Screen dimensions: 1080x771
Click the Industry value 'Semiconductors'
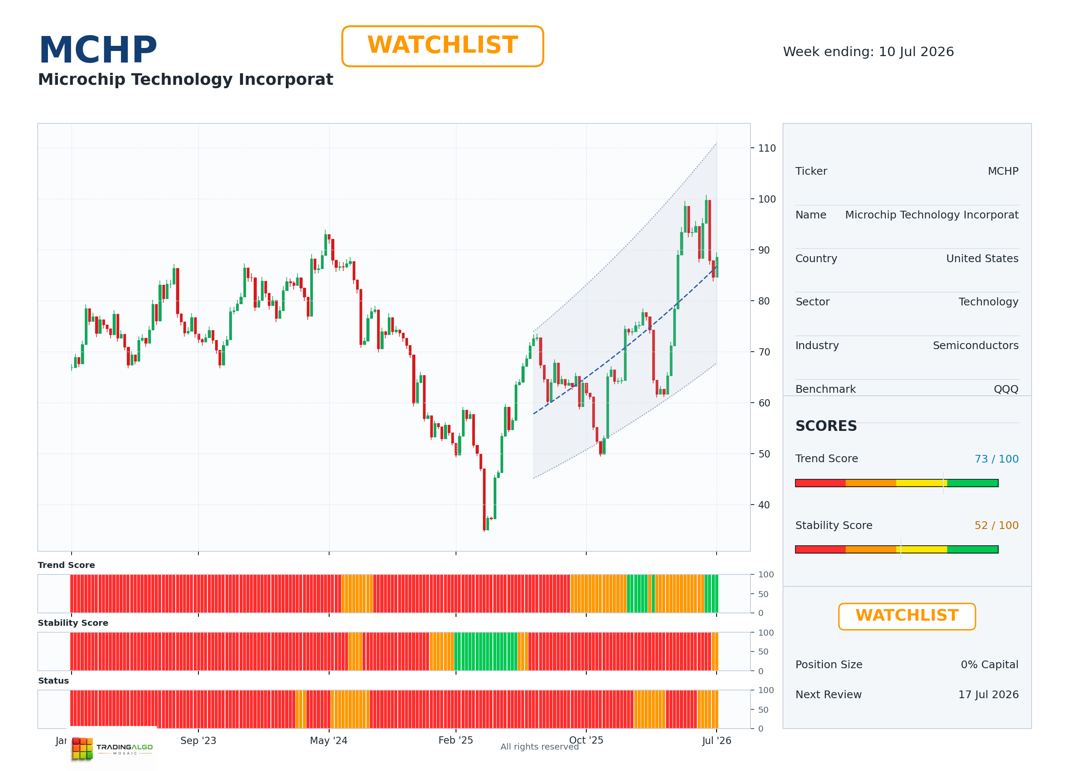[x=975, y=346]
